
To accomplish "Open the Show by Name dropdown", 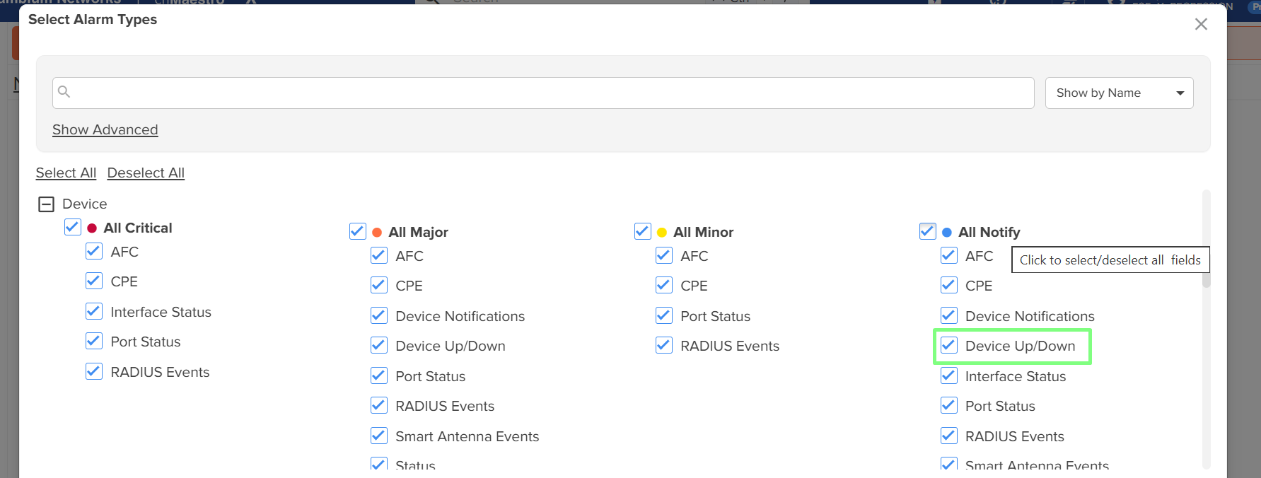I will point(1118,93).
